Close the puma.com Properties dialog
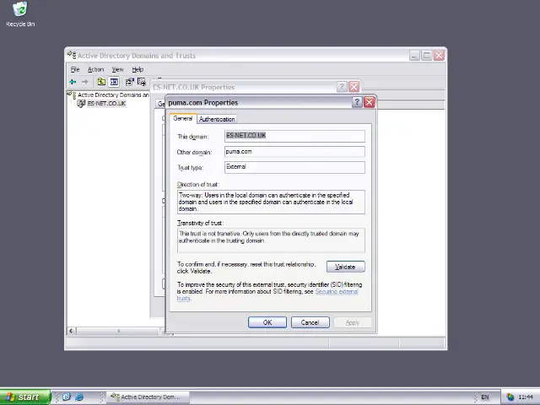The width and height of the screenshot is (540, 405). point(370,102)
